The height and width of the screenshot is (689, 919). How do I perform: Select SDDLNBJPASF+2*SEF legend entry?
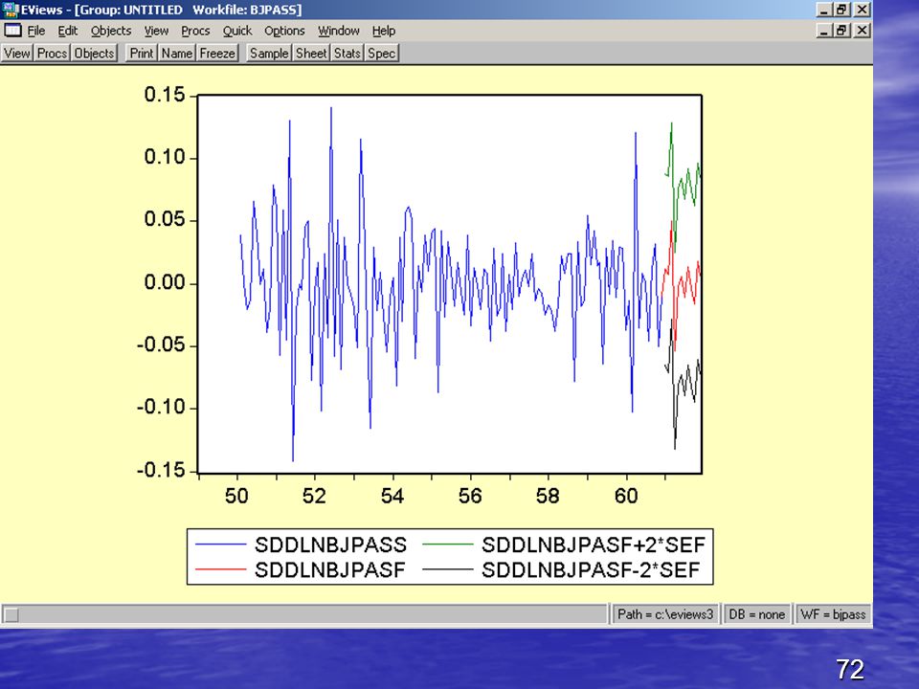pos(594,545)
